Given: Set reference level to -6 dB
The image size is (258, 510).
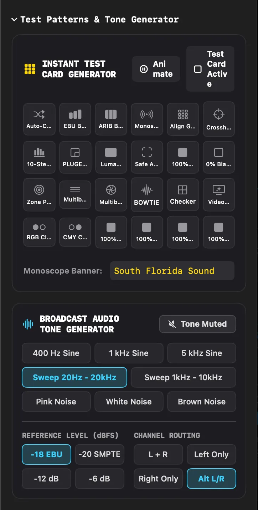Looking at the screenshot, I should pos(100,479).
